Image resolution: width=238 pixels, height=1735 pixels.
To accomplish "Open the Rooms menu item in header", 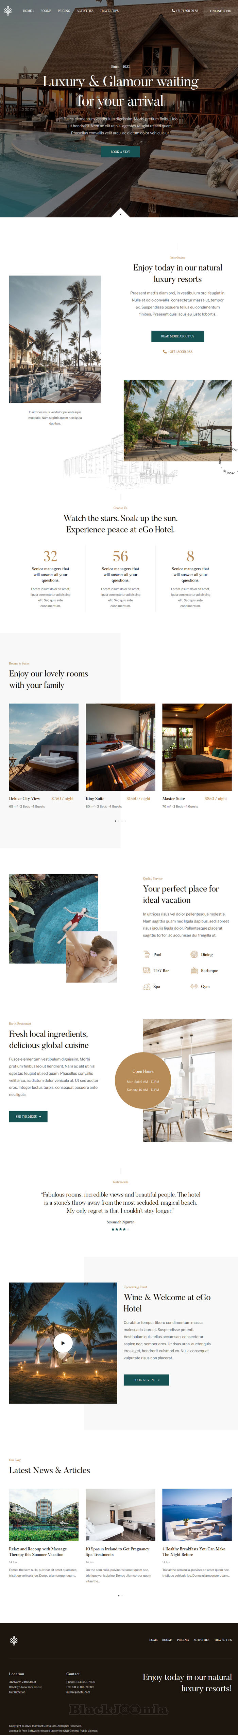I will pyautogui.click(x=46, y=11).
